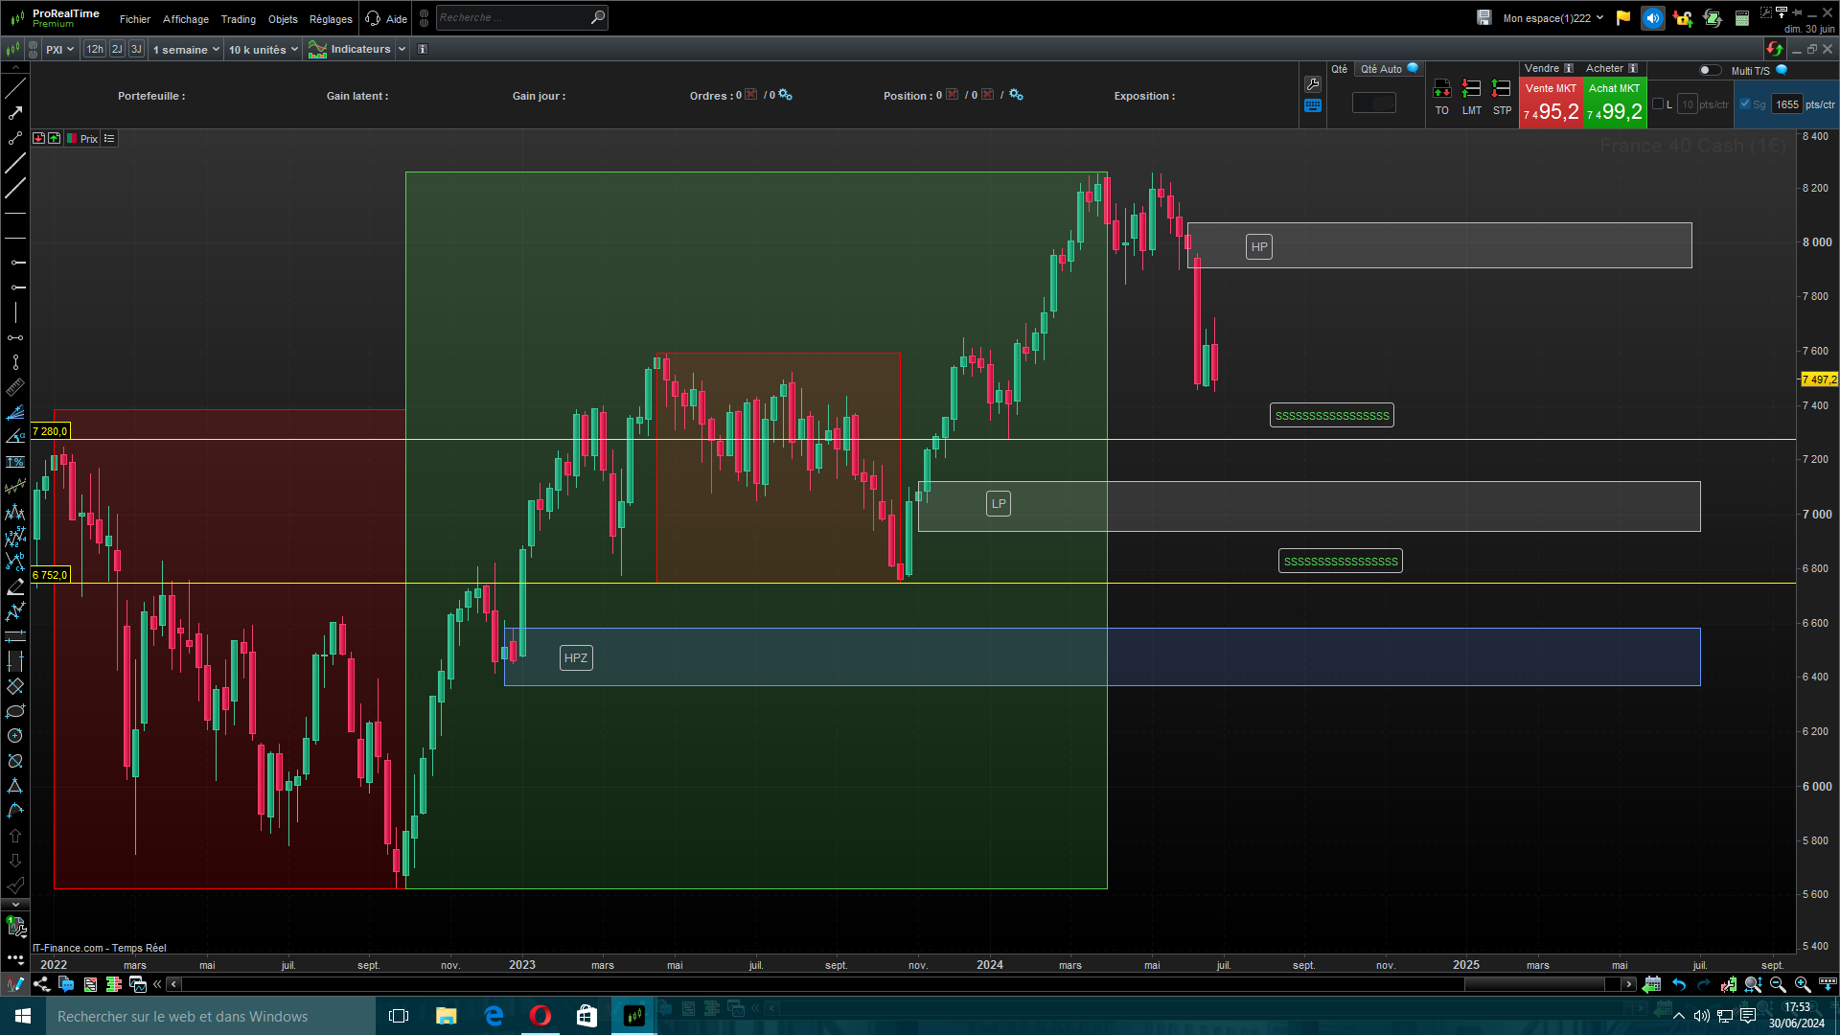The width and height of the screenshot is (1840, 1035).
Task: Click the price list icon beside Prix
Action: click(109, 139)
